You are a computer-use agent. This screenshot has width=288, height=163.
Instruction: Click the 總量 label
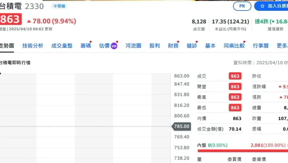[x=257, y=108]
